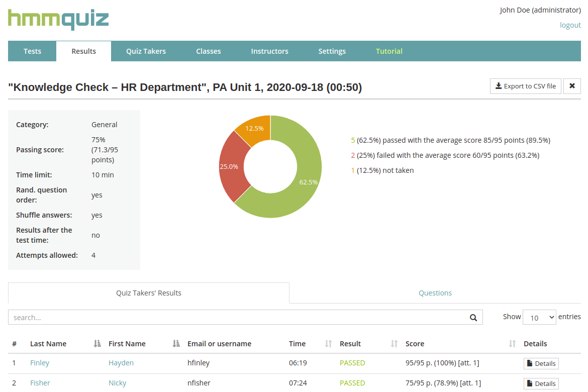Image resolution: width=588 pixels, height=392 pixels.
Task: Go to the Settings menu
Action: (x=332, y=51)
